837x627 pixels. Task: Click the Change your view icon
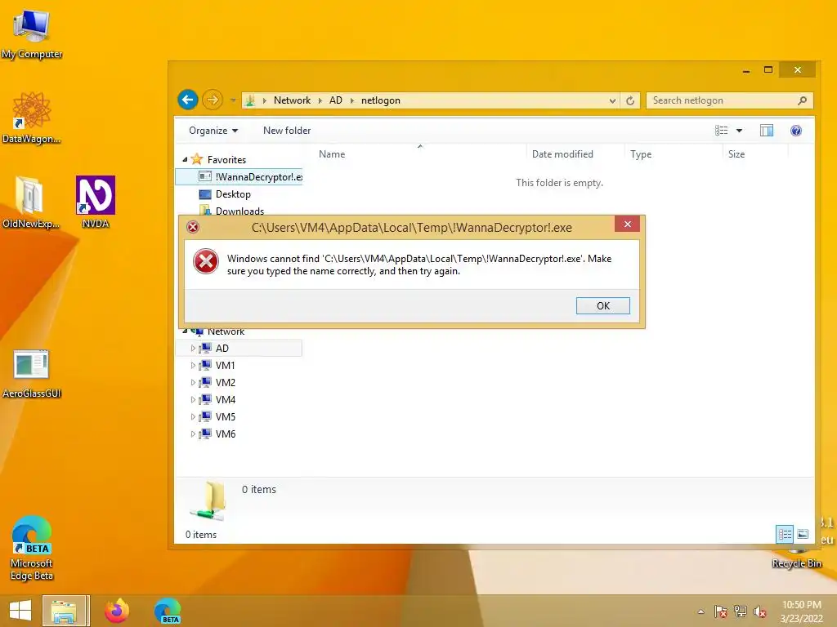[721, 131]
